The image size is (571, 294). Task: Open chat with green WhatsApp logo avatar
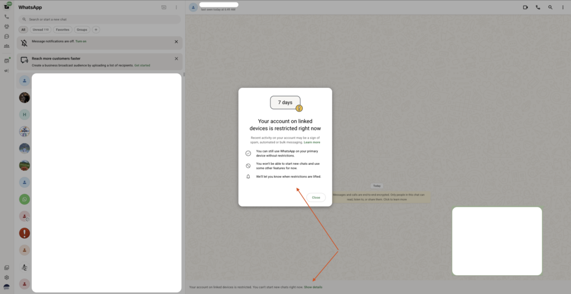25,199
